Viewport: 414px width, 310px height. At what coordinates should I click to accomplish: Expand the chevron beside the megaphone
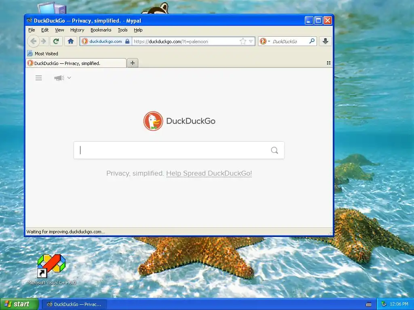[x=69, y=78]
